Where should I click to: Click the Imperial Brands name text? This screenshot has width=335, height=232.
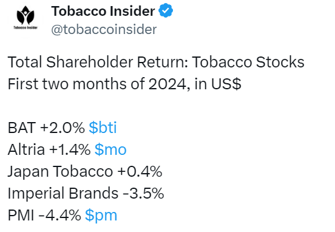pos(63,194)
